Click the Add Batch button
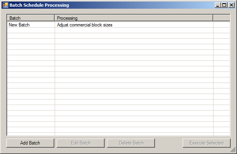This screenshot has width=237, height=154. (30, 143)
